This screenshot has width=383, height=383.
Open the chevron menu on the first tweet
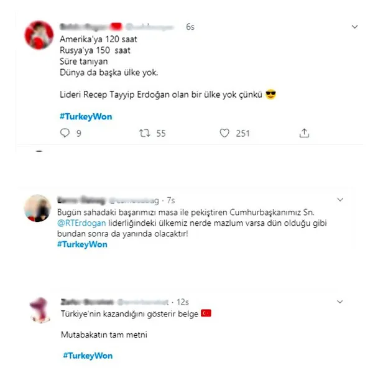tap(355, 27)
